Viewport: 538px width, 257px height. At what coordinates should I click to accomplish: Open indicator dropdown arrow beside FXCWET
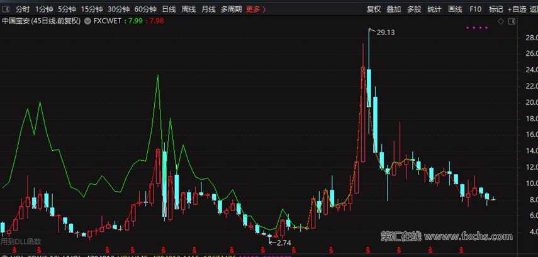[x=87, y=21]
